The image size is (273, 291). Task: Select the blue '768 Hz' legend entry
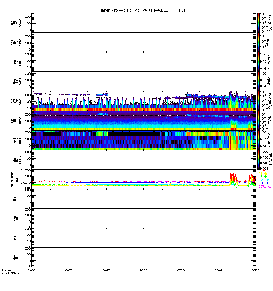264,183
